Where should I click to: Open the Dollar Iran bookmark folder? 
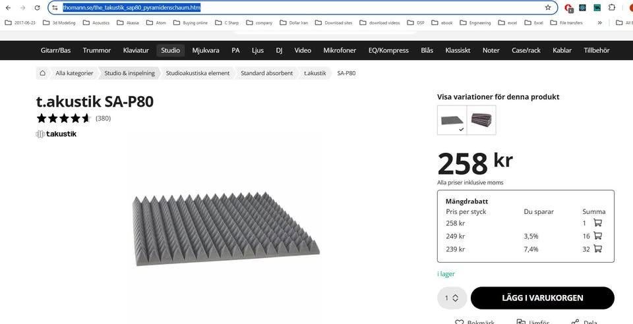(x=293, y=23)
